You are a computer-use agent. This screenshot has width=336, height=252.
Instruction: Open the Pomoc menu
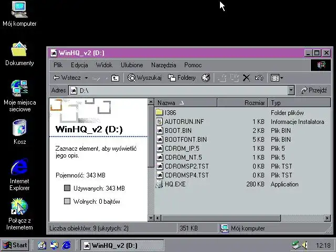(193, 65)
